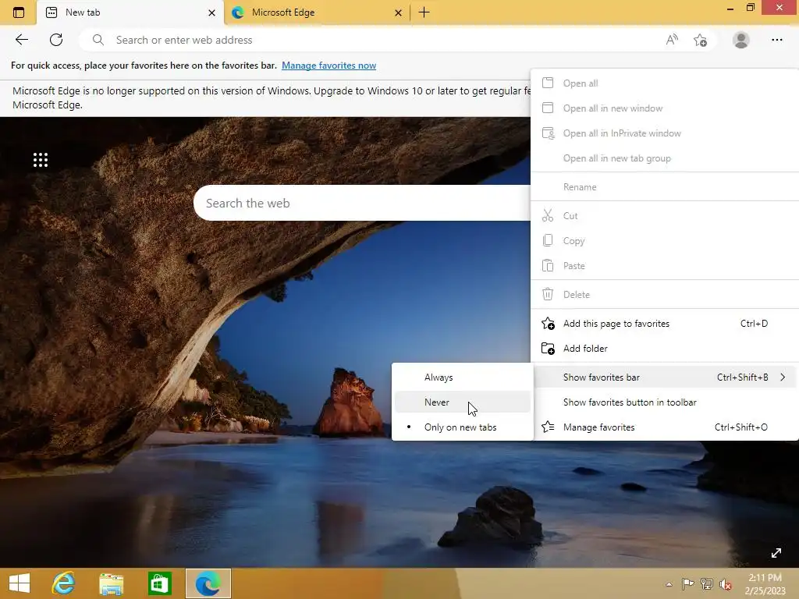799x599 pixels.
Task: Close the New tab tab
Action: [x=211, y=12]
